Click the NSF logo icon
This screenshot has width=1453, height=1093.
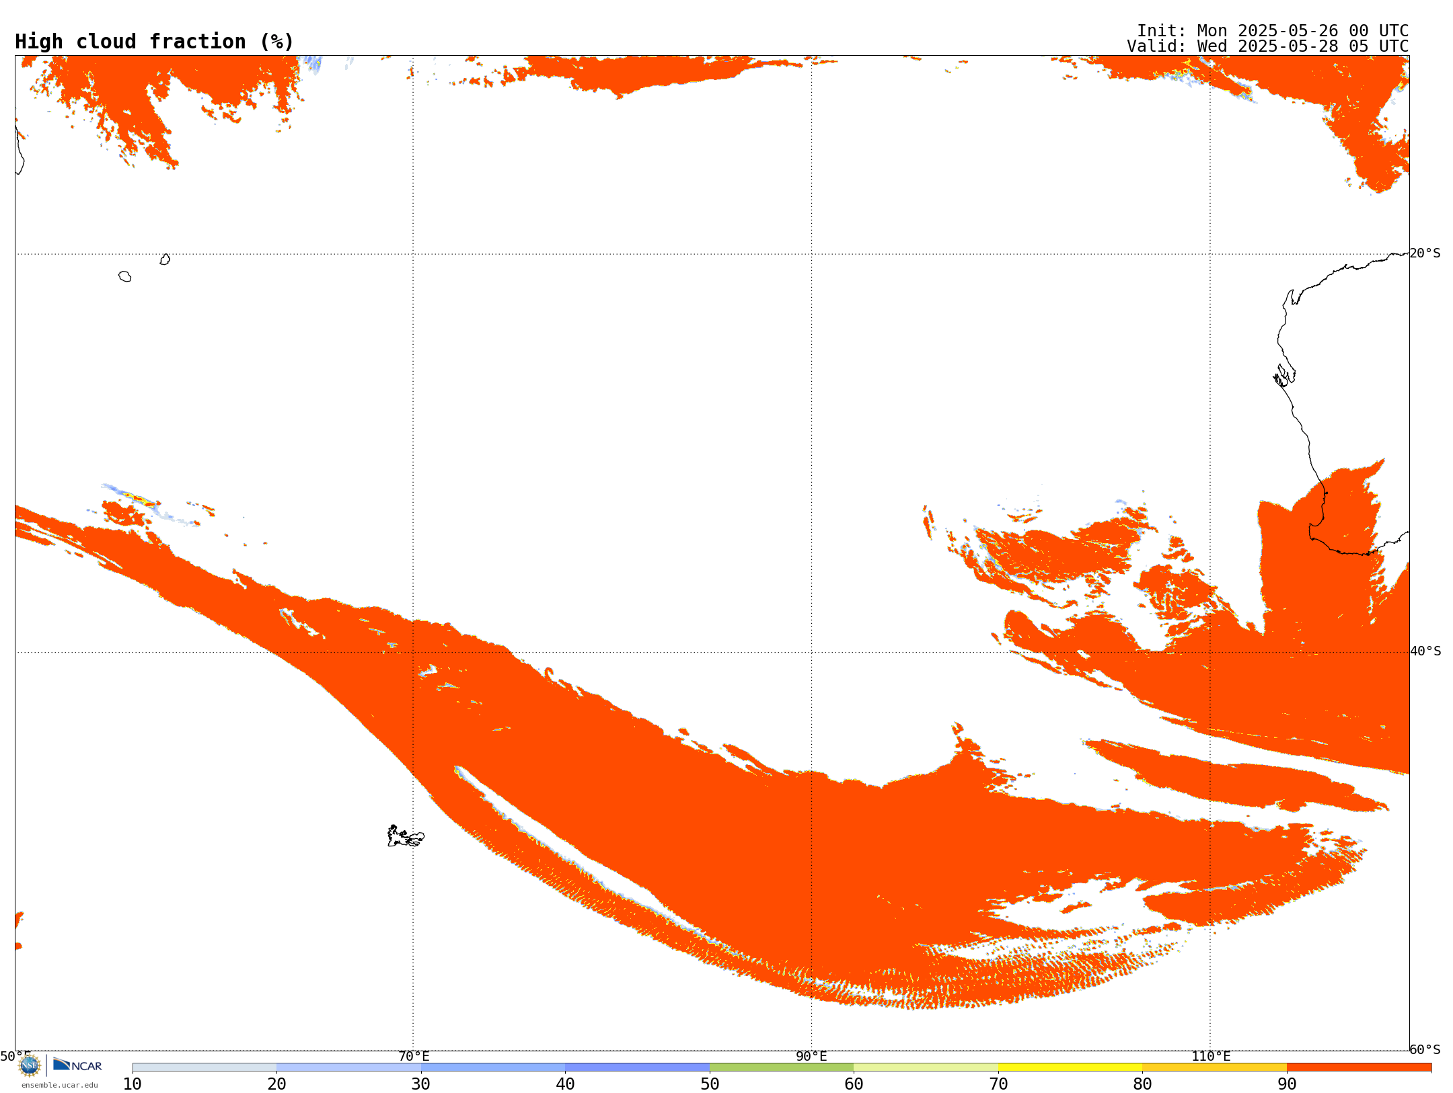pyautogui.click(x=30, y=1065)
